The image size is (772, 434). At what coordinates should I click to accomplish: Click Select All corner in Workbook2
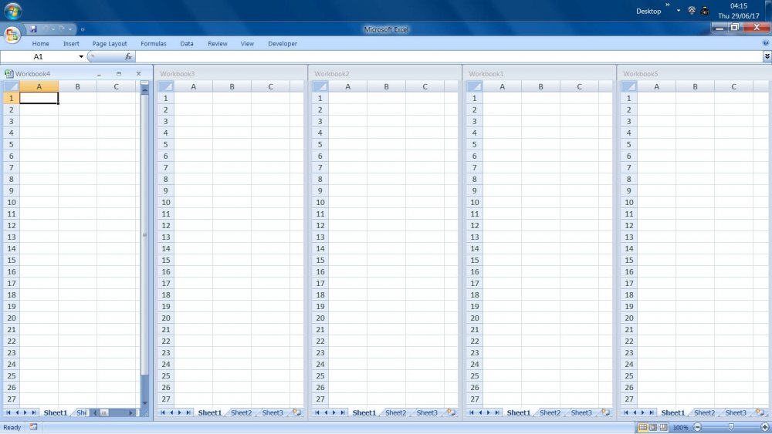coord(320,86)
